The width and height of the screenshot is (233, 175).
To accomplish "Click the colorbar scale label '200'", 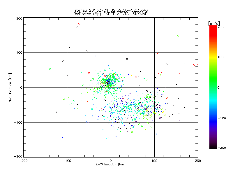I will click(220, 27).
